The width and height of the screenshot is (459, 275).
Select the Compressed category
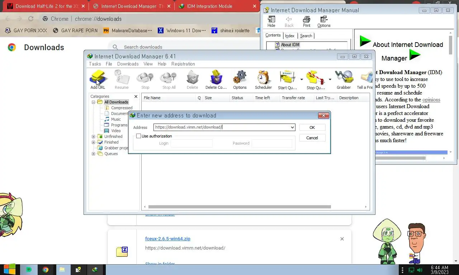point(122,108)
